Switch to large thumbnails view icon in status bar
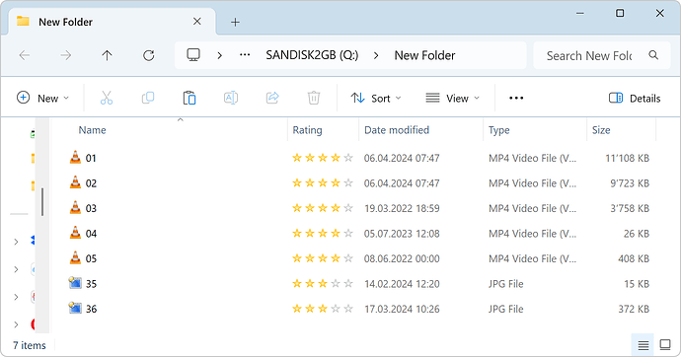This screenshot has width=681, height=357. point(665,345)
